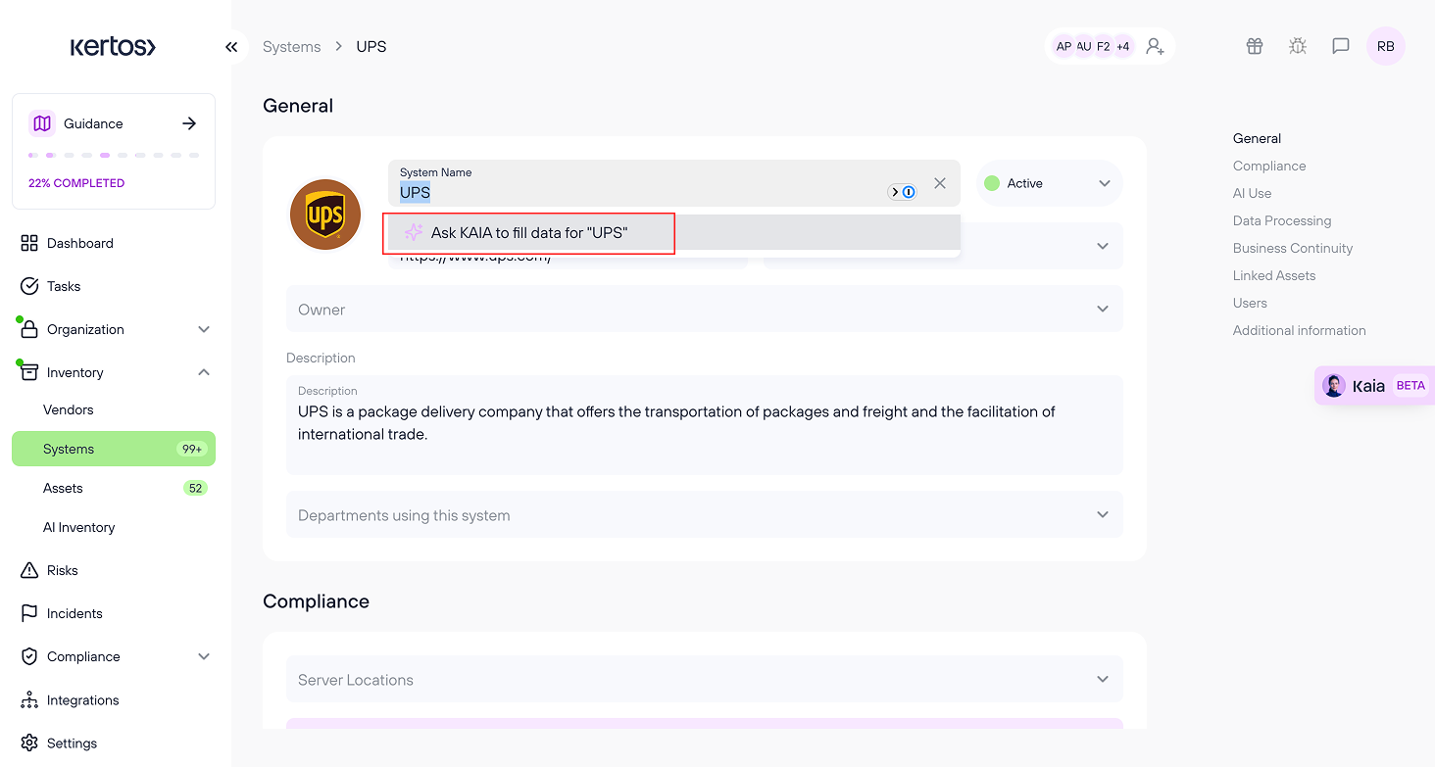Click the Settings gear icon
The height and width of the screenshot is (767, 1435).
29,743
